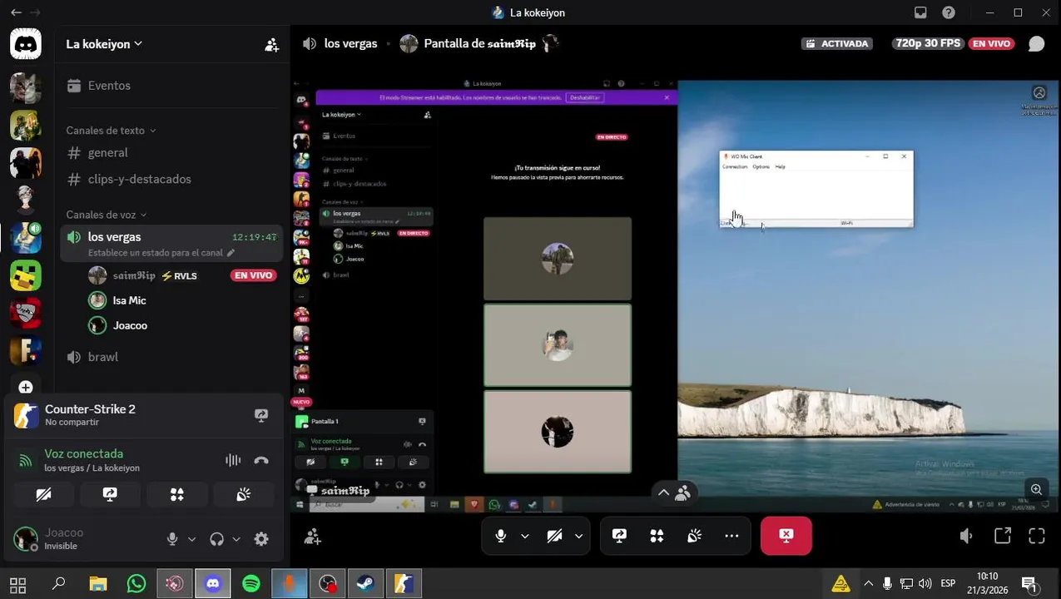The image size is (1061, 599).
Task: Open input device options beside user-panel mic
Action: click(x=191, y=539)
